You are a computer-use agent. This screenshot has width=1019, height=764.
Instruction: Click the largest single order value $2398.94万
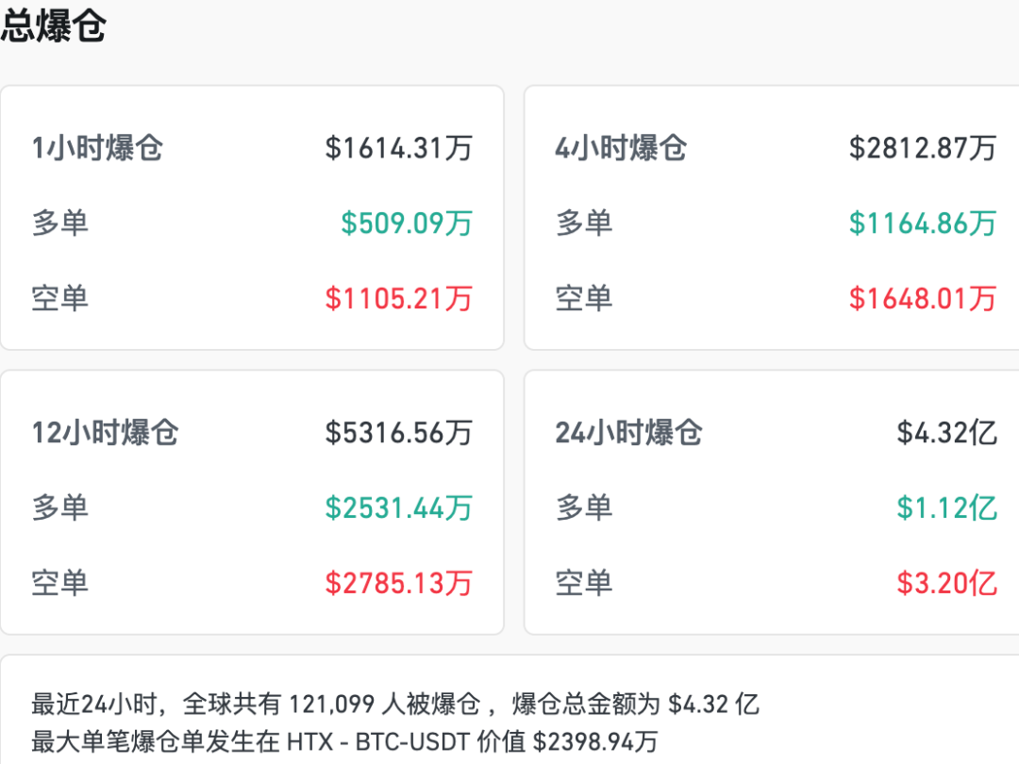[594, 742]
